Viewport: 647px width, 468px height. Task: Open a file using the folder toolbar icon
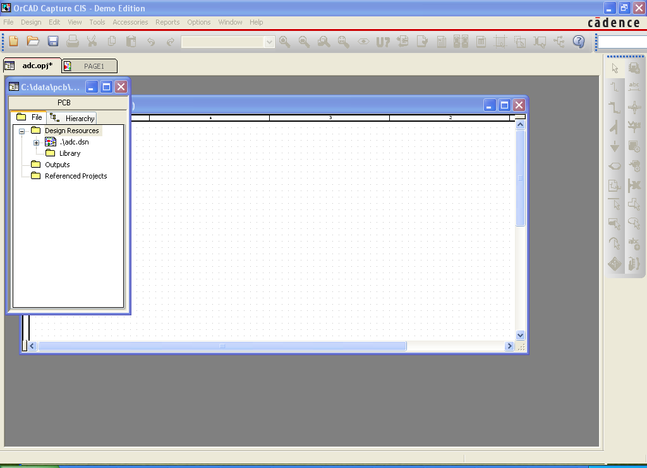coord(33,41)
